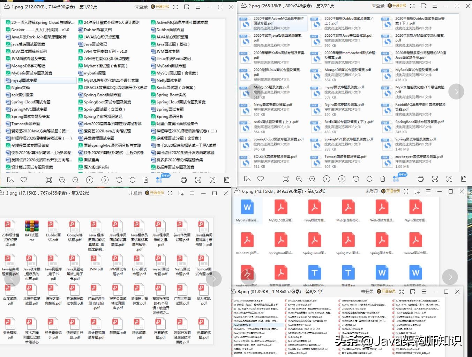Select 'mysql面试专题' highlighted row in 1.png

point(40,80)
